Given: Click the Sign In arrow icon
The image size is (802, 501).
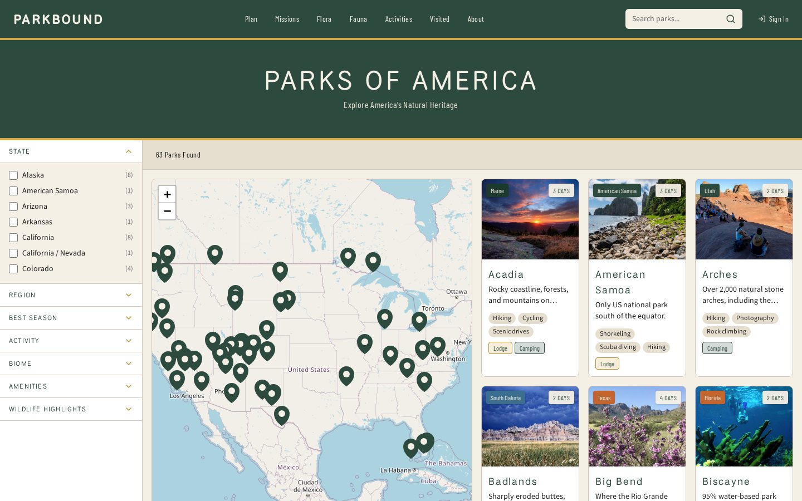Looking at the screenshot, I should tap(762, 19).
